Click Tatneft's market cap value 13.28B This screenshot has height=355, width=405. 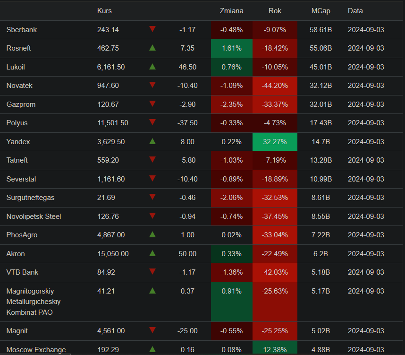(x=321, y=160)
